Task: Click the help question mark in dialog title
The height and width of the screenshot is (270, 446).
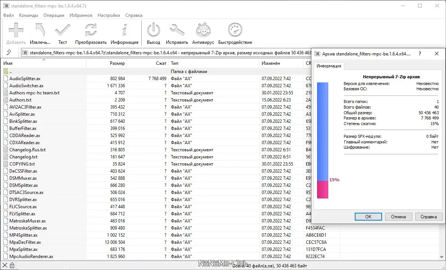Action: click(x=419, y=54)
